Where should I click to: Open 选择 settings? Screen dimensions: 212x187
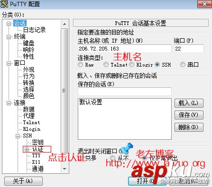coord(28,89)
